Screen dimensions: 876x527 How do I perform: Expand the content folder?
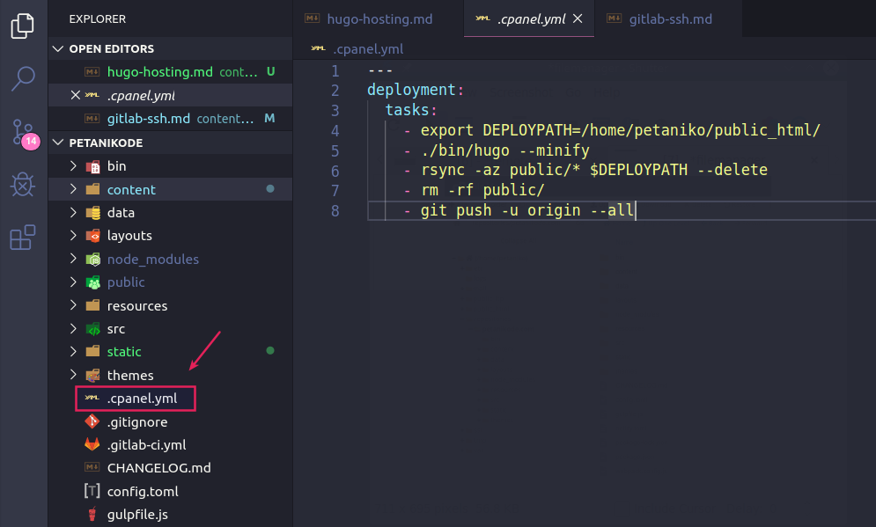click(x=74, y=189)
